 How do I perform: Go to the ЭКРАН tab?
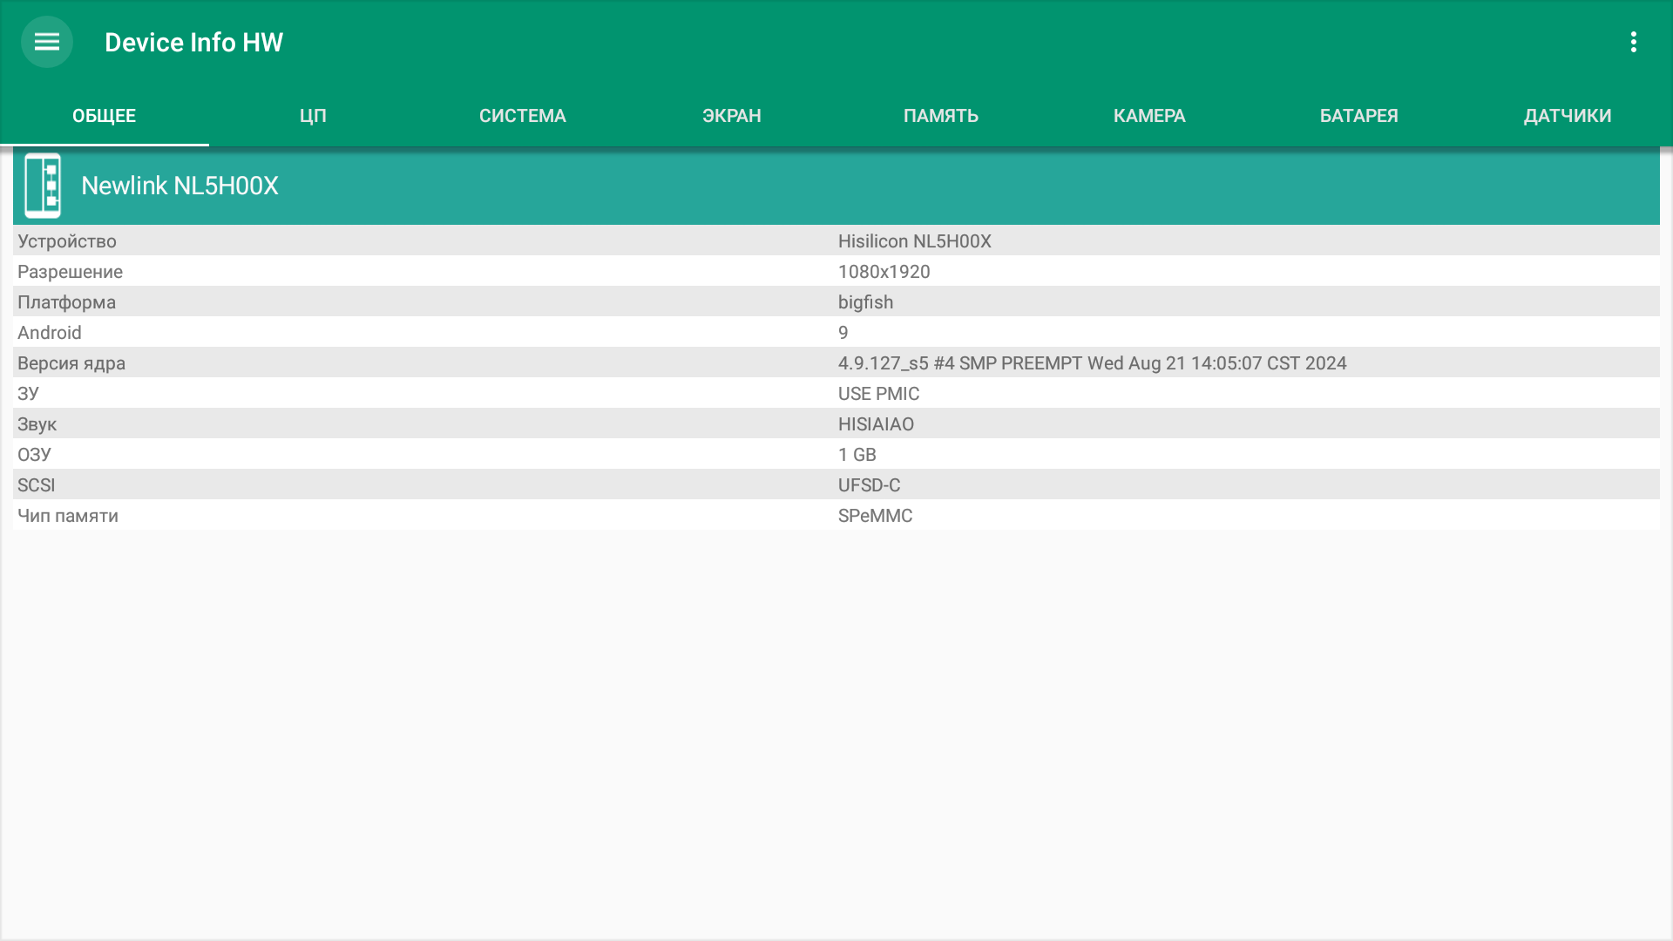[731, 116]
